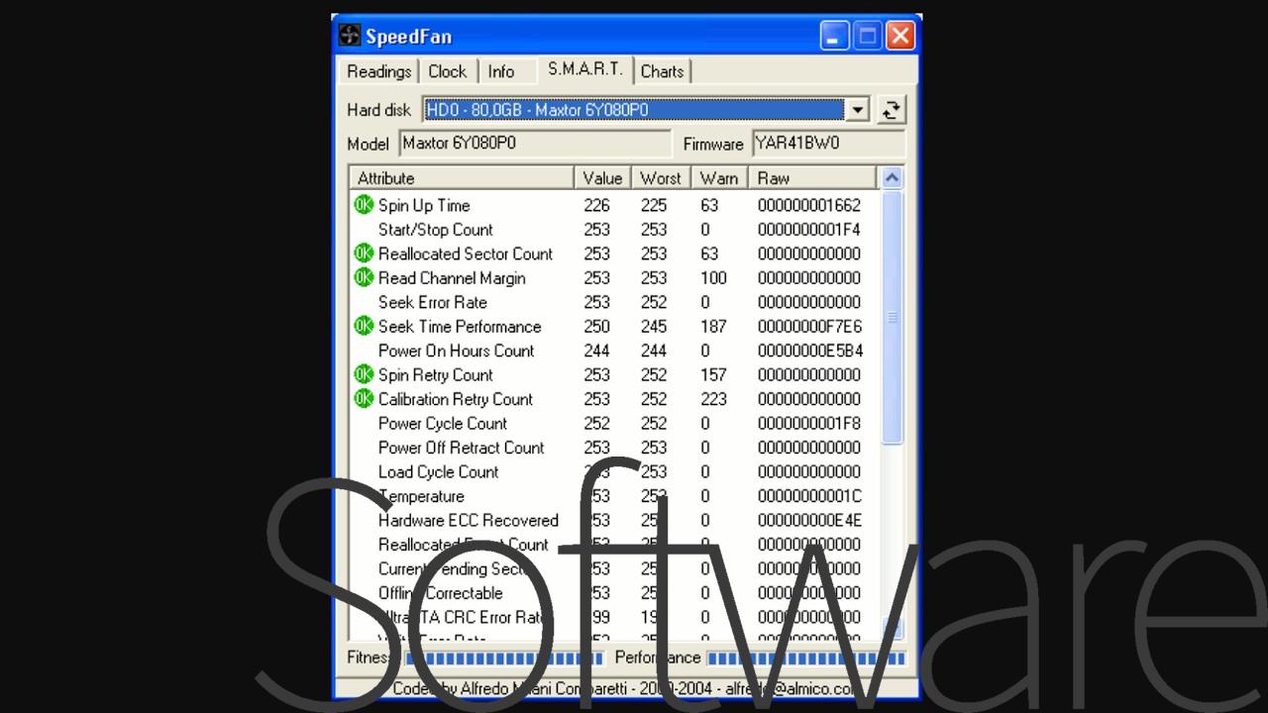Screen dimensions: 1268x713
Task: Click the OK icon beside Reallocated Sector Count
Action: pos(364,254)
